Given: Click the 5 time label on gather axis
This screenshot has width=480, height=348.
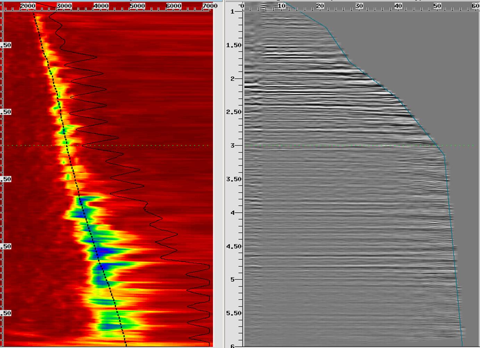Looking at the screenshot, I should click(x=233, y=280).
